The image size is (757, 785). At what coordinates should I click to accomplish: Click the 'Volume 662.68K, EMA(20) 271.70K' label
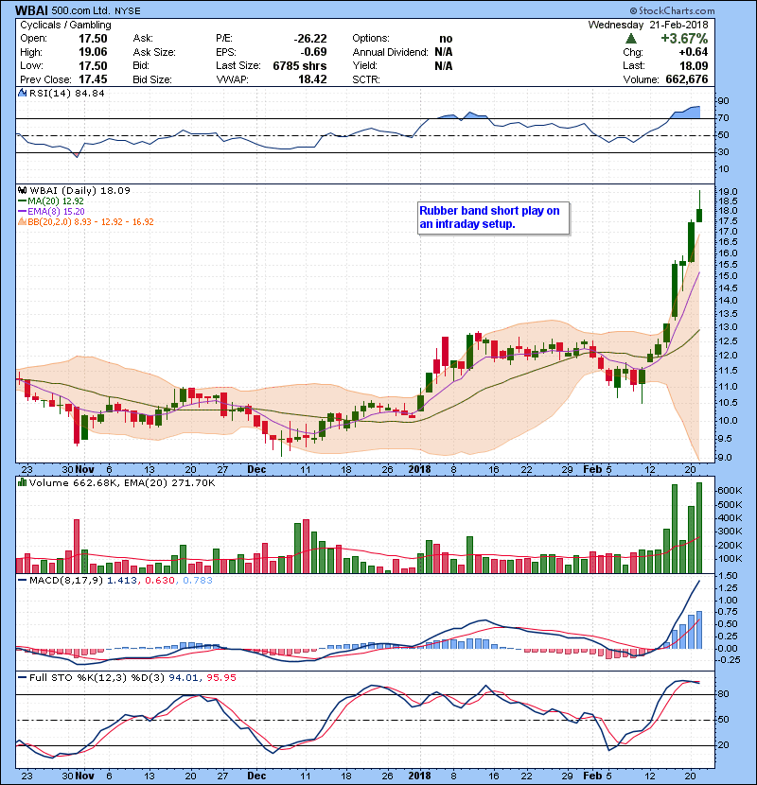[122, 482]
